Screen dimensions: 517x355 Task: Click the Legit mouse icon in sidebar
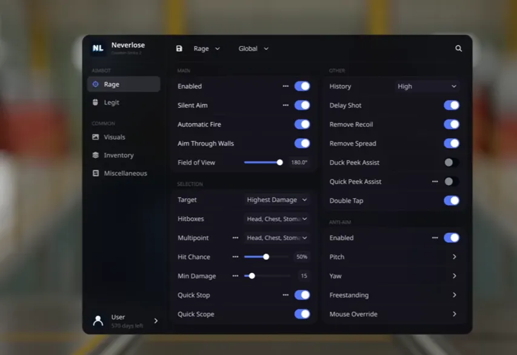click(x=95, y=103)
